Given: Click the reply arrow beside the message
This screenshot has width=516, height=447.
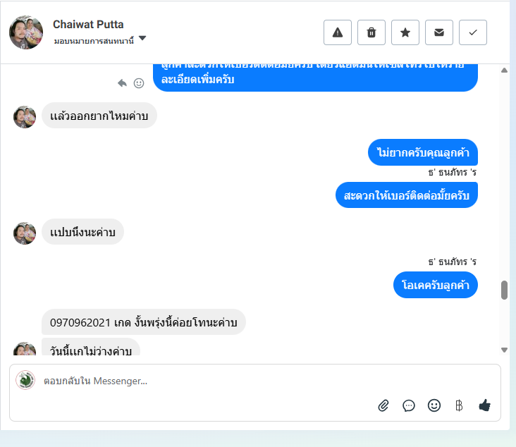Looking at the screenshot, I should 122,83.
